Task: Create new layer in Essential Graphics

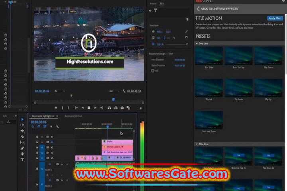Action: [187, 19]
